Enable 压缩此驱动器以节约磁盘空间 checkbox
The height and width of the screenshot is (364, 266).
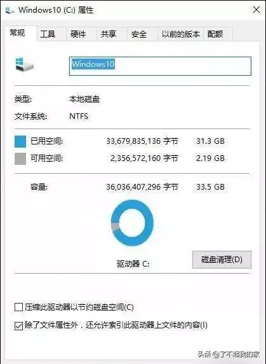(18, 307)
